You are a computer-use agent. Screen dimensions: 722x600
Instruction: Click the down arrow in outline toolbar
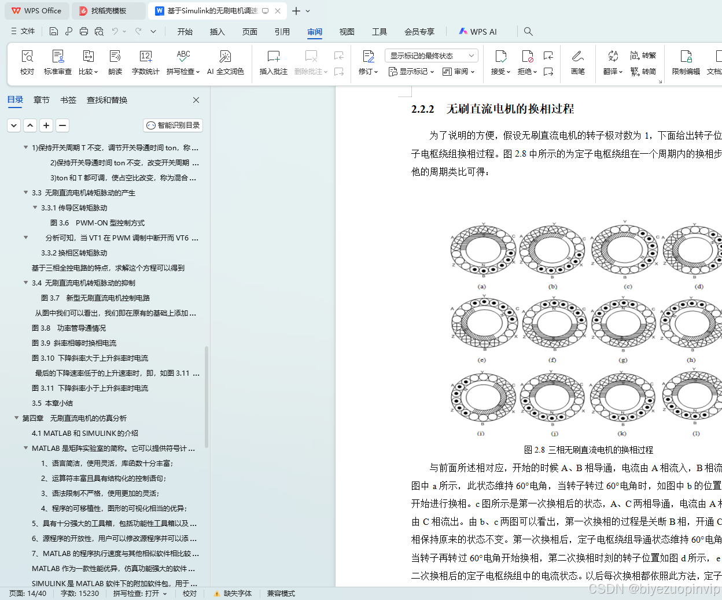(x=14, y=125)
